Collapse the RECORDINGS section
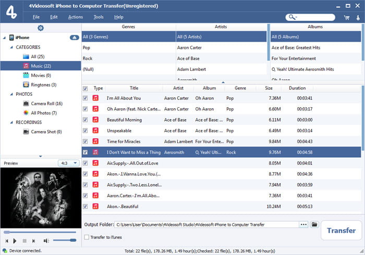365x255 pixels. 11,122
